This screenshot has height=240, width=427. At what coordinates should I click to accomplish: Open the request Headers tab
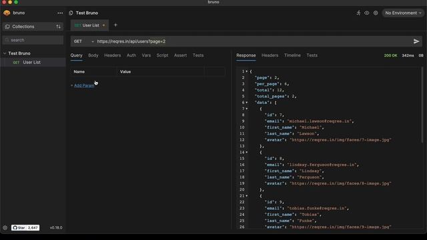112,55
